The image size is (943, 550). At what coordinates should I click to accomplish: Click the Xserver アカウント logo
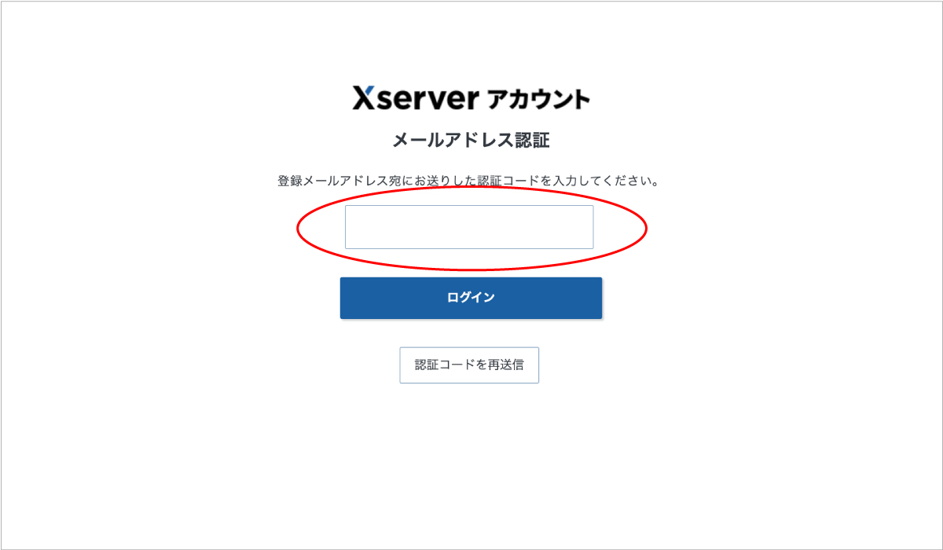(471, 98)
